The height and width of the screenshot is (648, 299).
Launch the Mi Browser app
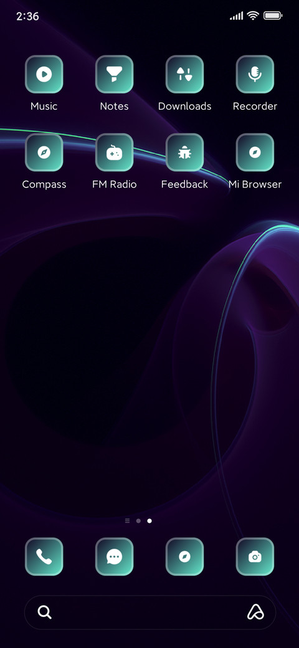(255, 152)
